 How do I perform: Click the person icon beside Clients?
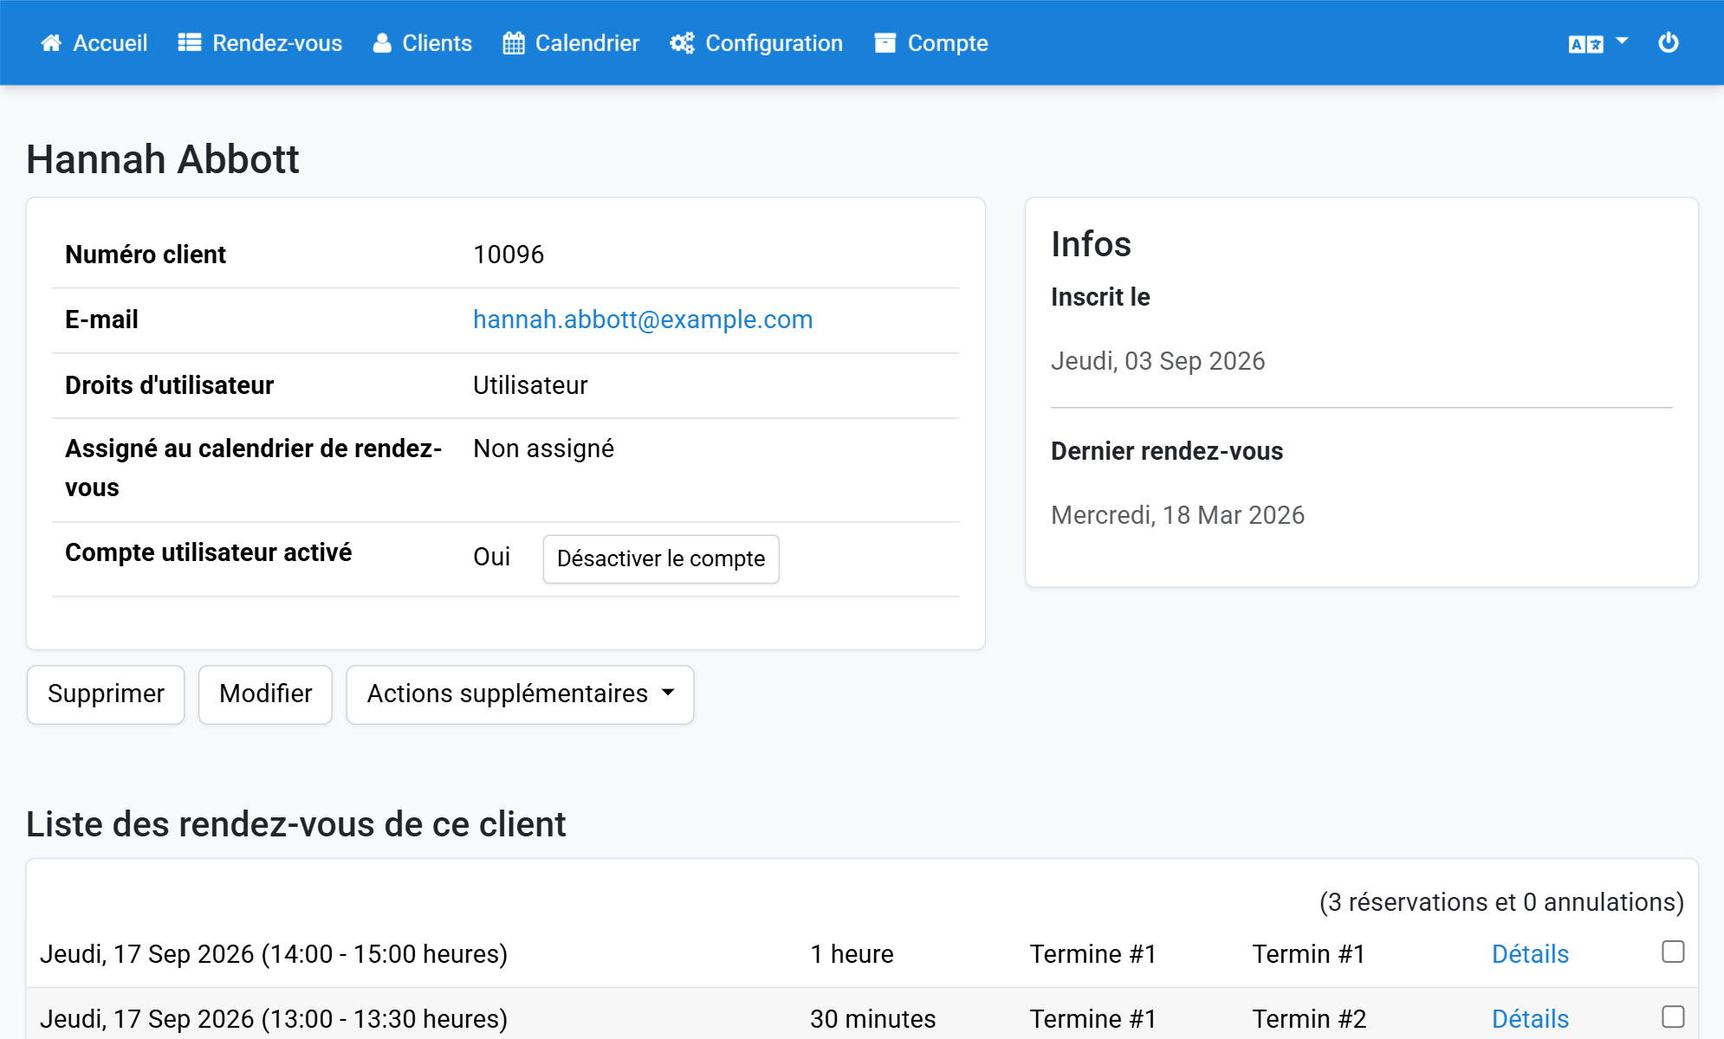(382, 43)
